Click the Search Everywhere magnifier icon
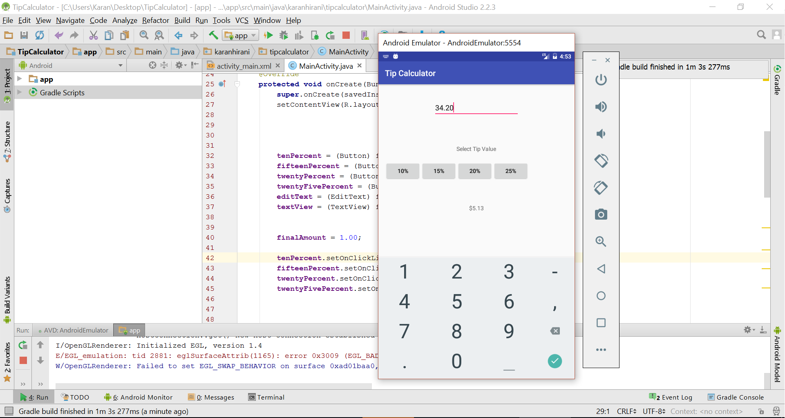Viewport: 785px width, 418px height. [761, 35]
